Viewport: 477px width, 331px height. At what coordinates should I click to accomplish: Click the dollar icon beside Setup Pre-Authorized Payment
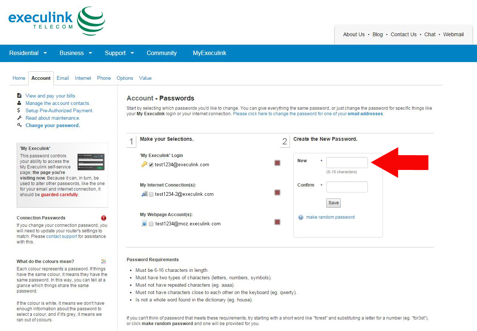(x=19, y=110)
